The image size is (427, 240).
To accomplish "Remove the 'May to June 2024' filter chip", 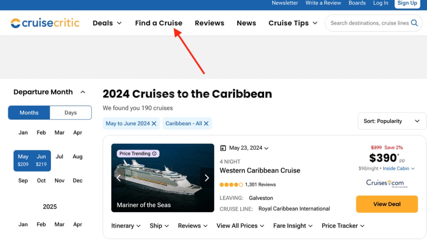I will click(154, 123).
